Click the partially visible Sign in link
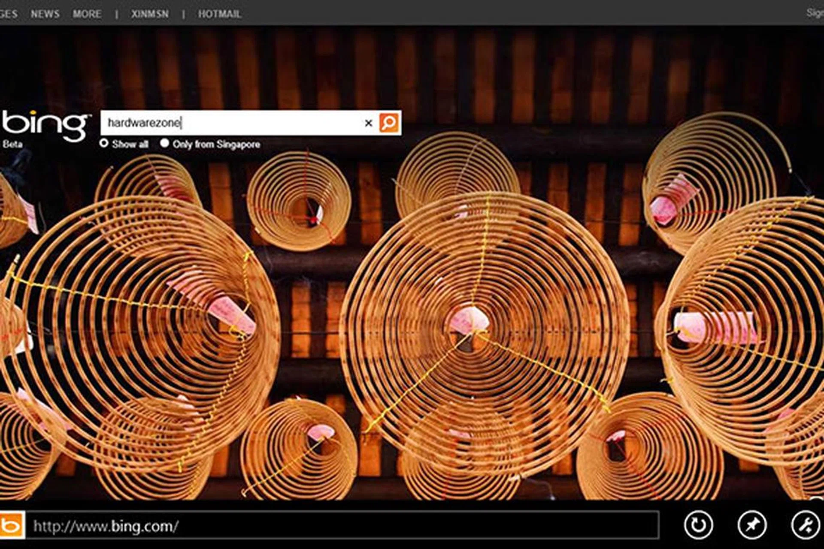 [x=815, y=13]
